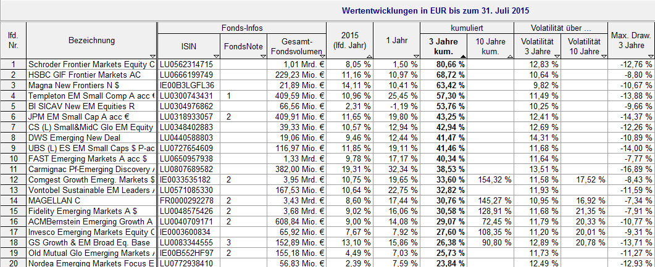
Task: Click the ISIN cell LU0666199749
Action: point(189,75)
